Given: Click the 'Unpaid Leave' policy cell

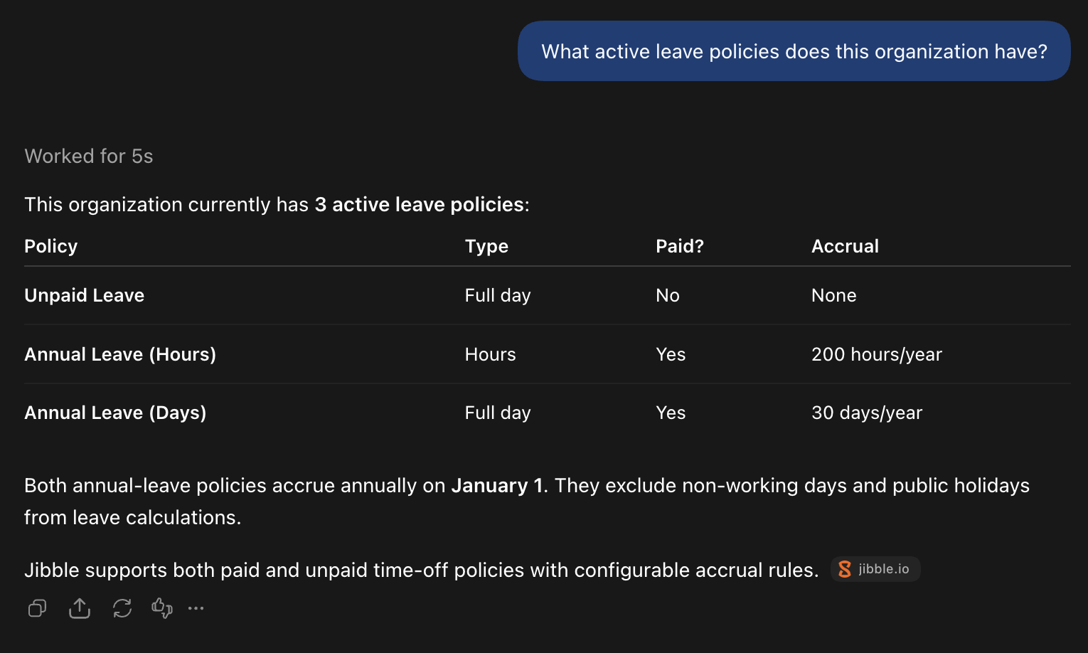Looking at the screenshot, I should click(x=85, y=295).
